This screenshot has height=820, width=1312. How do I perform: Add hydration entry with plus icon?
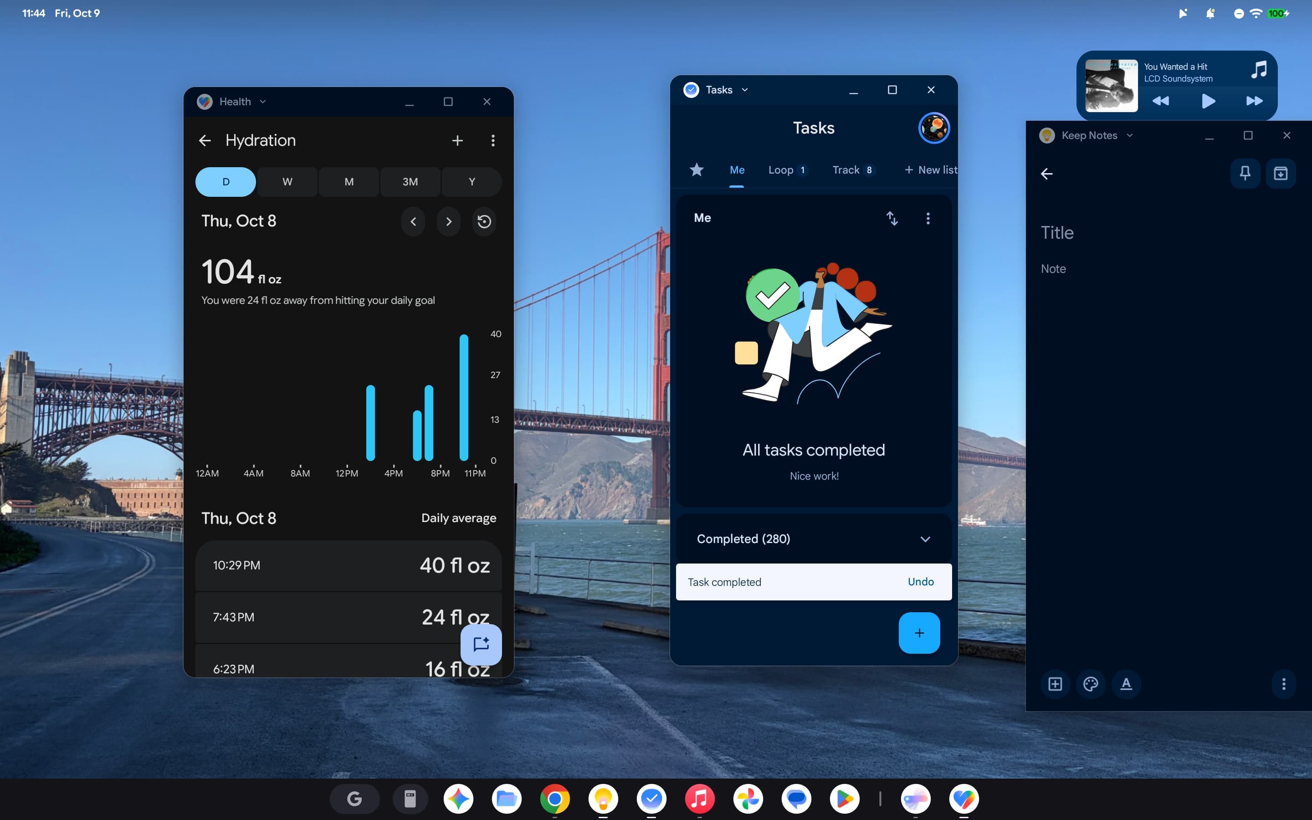(x=457, y=140)
